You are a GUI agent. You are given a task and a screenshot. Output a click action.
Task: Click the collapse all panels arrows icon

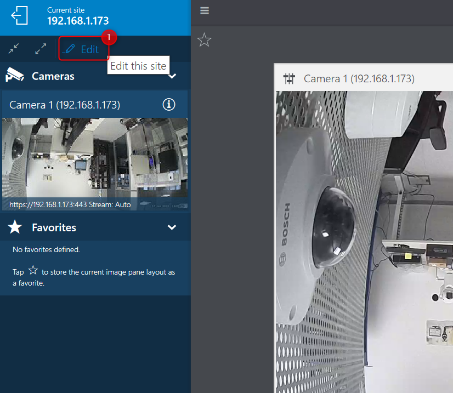pyautogui.click(x=14, y=49)
